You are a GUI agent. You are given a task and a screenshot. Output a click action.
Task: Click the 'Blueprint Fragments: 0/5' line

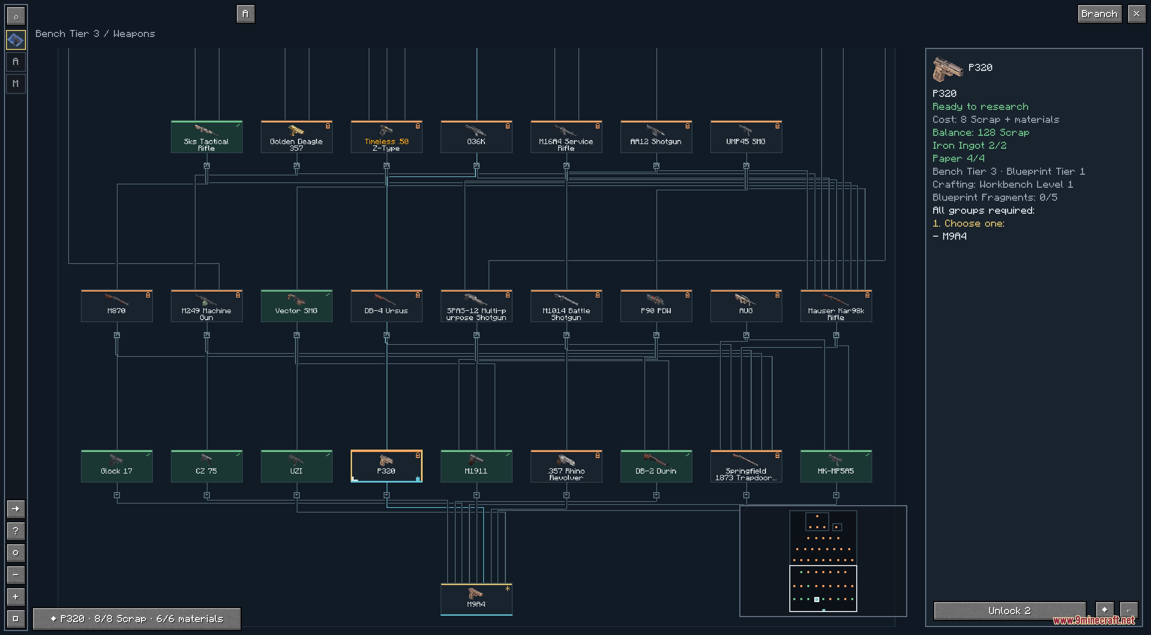pyautogui.click(x=995, y=197)
